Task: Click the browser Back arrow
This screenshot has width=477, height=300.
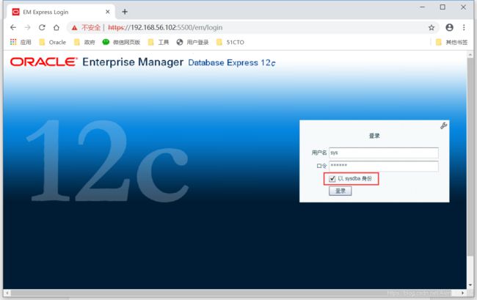Action: tap(13, 28)
